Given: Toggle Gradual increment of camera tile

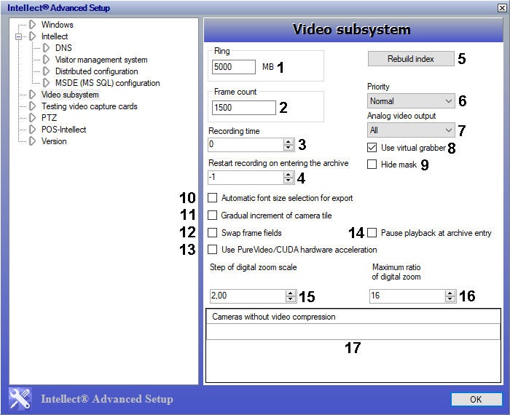Looking at the screenshot, I should [213, 216].
